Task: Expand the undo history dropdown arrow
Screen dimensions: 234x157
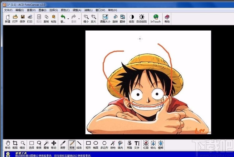Action: [68, 19]
